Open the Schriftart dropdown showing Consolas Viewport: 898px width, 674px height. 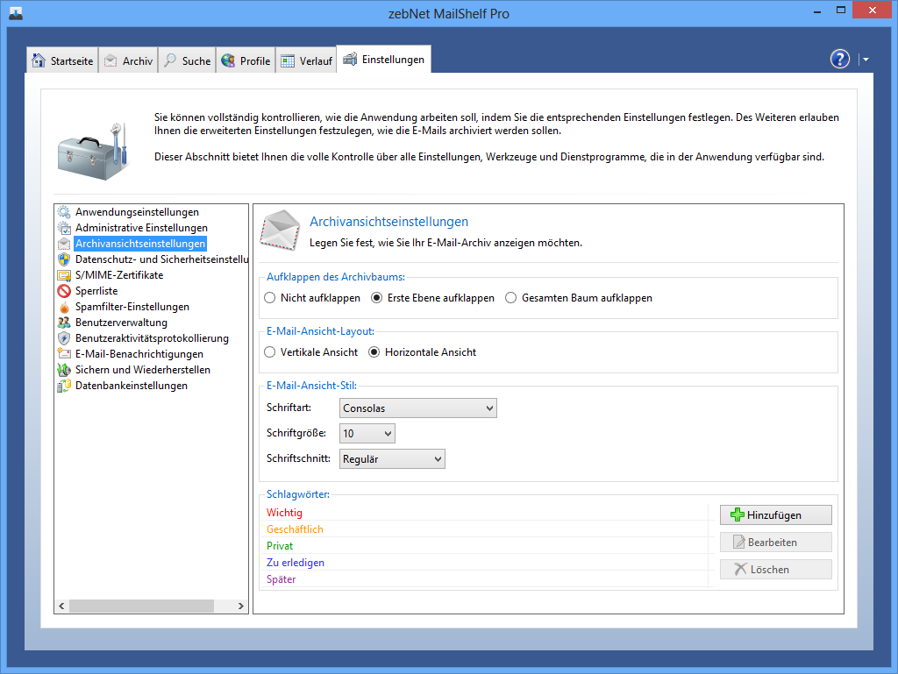pyautogui.click(x=418, y=408)
